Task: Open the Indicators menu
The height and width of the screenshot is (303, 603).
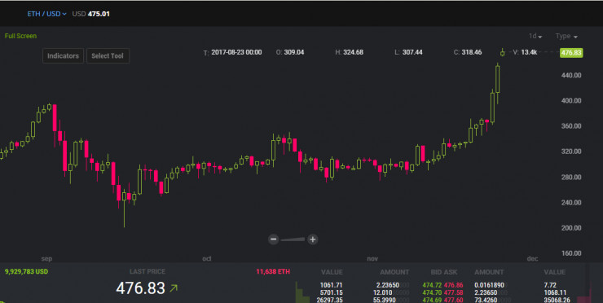Action: pyautogui.click(x=63, y=55)
